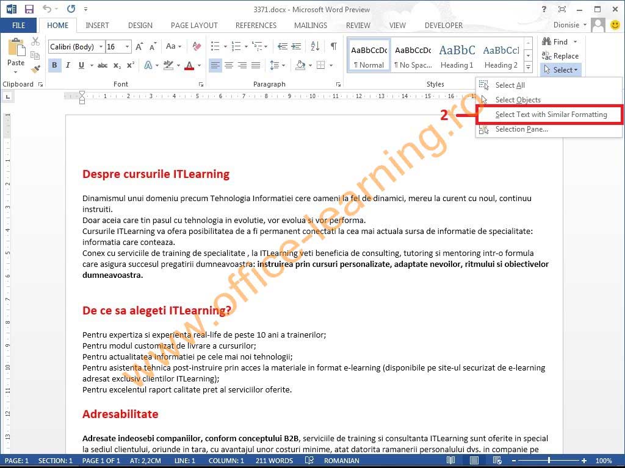Toggle Align Left button
This screenshot has height=468, width=625.
point(215,65)
